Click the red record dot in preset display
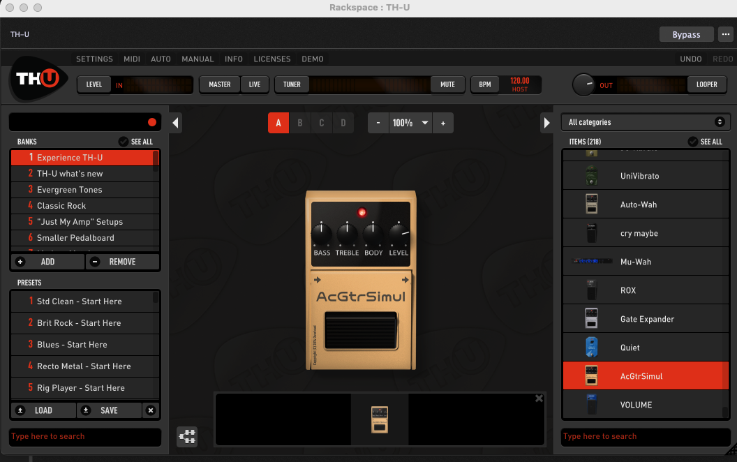The height and width of the screenshot is (462, 737). point(152,122)
